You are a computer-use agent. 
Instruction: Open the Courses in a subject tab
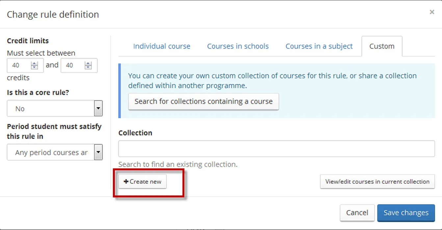pyautogui.click(x=319, y=46)
